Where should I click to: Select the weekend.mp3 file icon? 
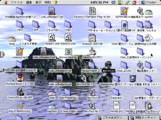pyautogui.click(x=20, y=51)
